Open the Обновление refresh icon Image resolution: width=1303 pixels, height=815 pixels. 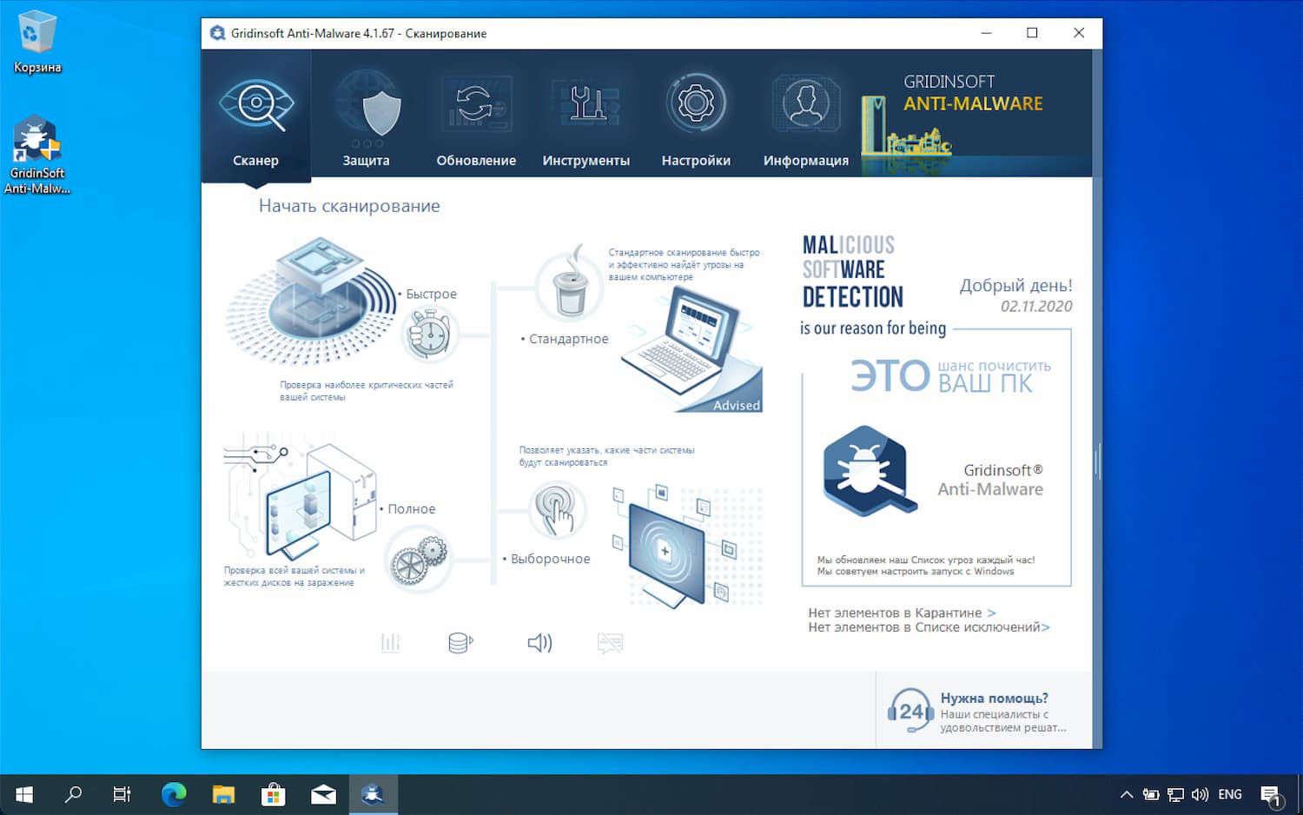click(477, 103)
